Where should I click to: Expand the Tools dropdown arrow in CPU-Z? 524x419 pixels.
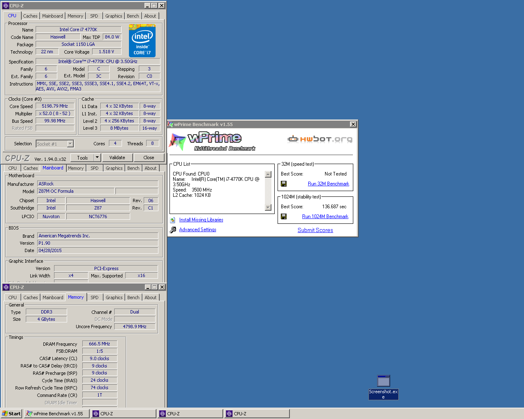click(x=97, y=158)
